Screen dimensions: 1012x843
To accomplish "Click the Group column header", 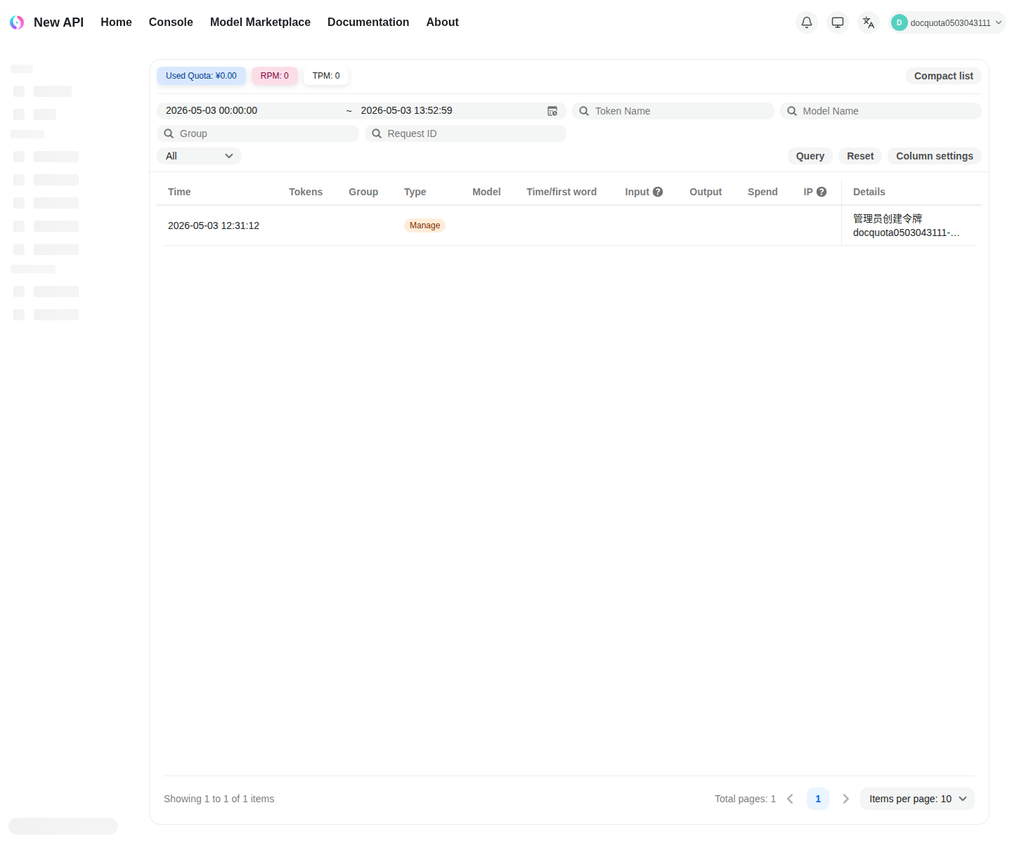I will 363,192.
